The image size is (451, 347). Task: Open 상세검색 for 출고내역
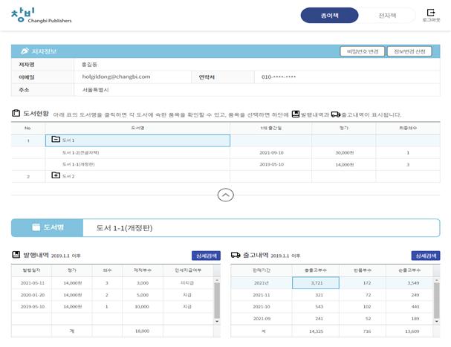click(x=426, y=256)
